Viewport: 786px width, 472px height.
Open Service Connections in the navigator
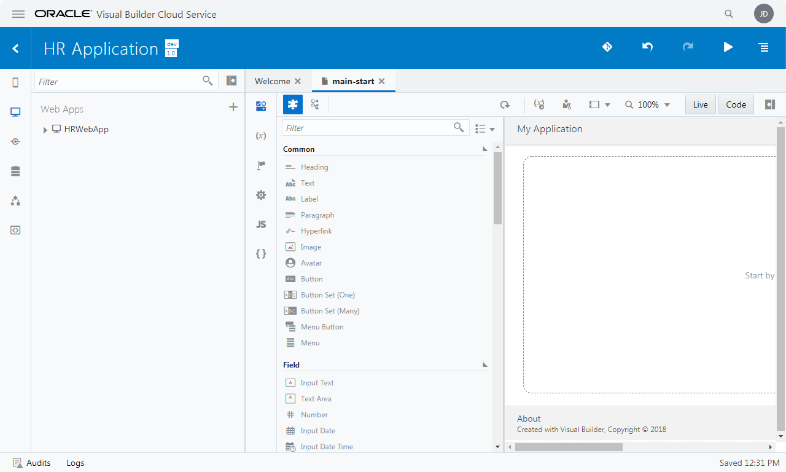[x=15, y=141]
